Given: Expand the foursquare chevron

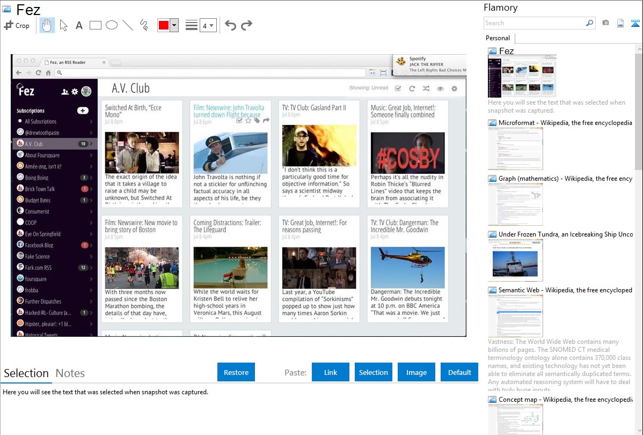Looking at the screenshot, I should click(91, 279).
